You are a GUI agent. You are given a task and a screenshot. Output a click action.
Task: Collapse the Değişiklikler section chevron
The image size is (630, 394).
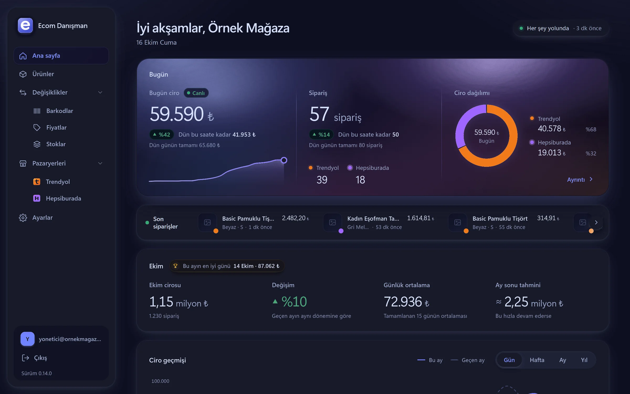click(100, 92)
